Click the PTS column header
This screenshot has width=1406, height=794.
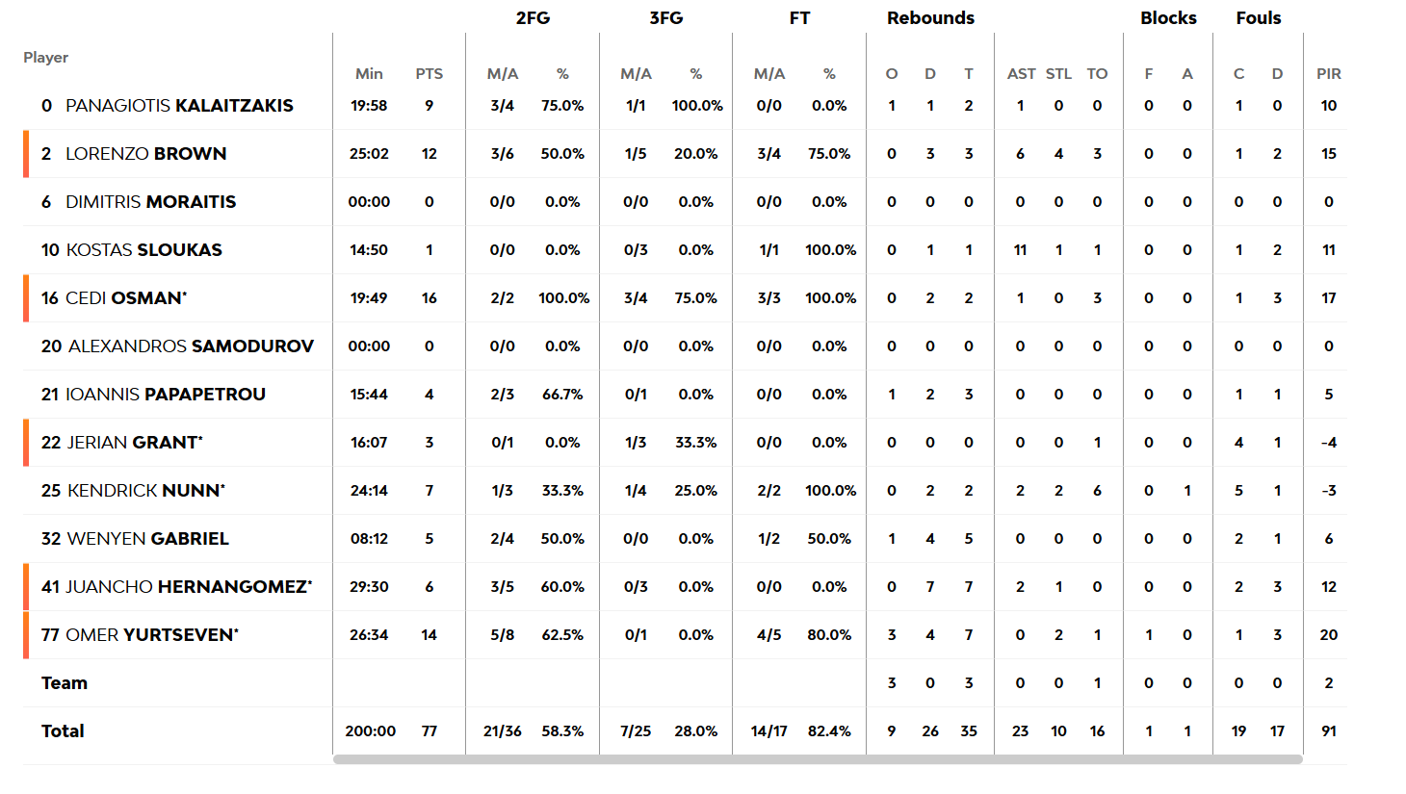click(430, 74)
